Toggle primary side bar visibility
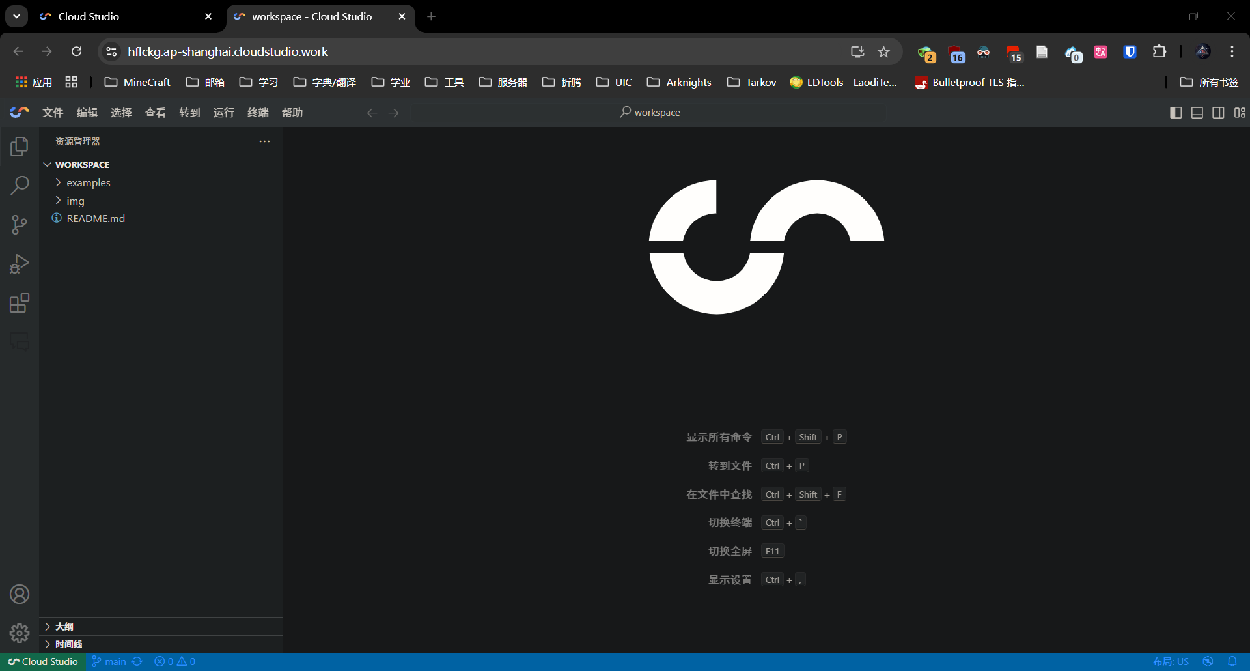Viewport: 1250px width, 671px height. point(1176,113)
